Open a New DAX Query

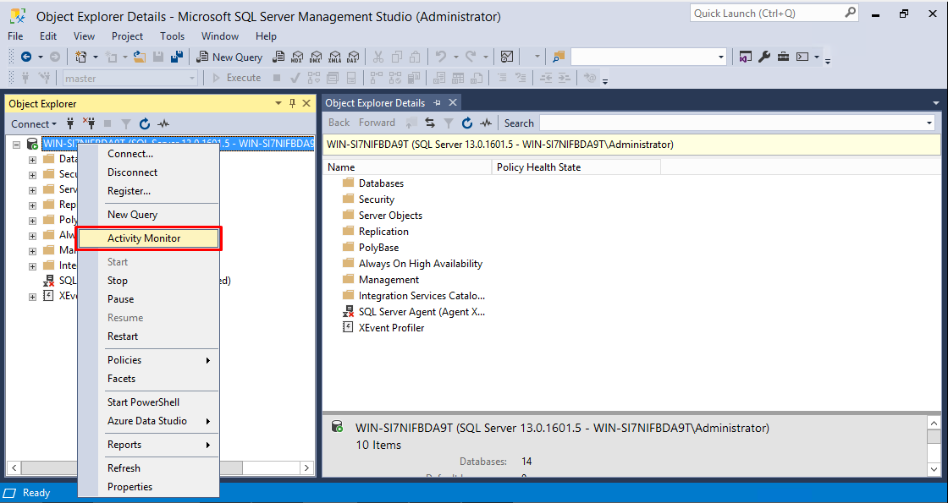[x=353, y=57]
